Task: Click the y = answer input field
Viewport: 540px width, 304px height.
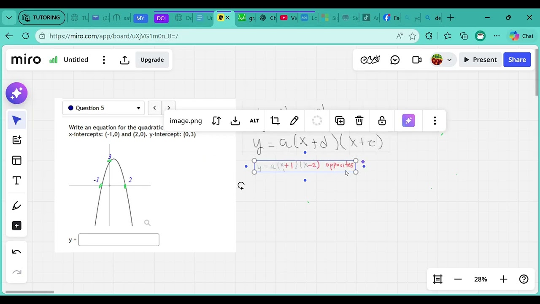Action: pyautogui.click(x=119, y=240)
